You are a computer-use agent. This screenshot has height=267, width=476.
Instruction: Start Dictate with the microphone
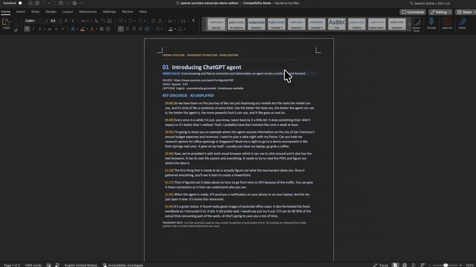[431, 24]
